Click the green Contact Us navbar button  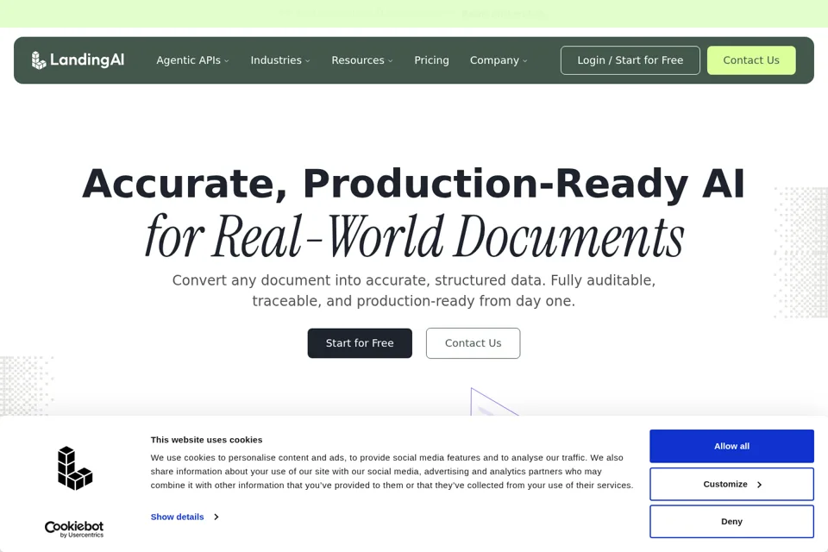click(x=751, y=60)
